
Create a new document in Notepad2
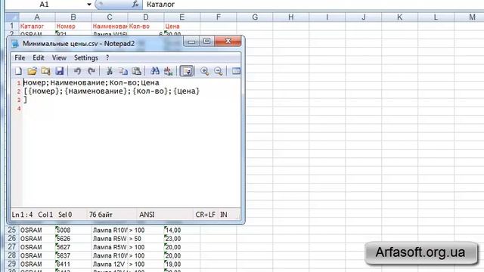tap(18, 71)
